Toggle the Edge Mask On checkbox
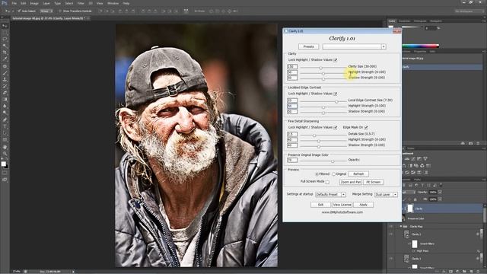The height and width of the screenshot is (274, 487). [366, 127]
